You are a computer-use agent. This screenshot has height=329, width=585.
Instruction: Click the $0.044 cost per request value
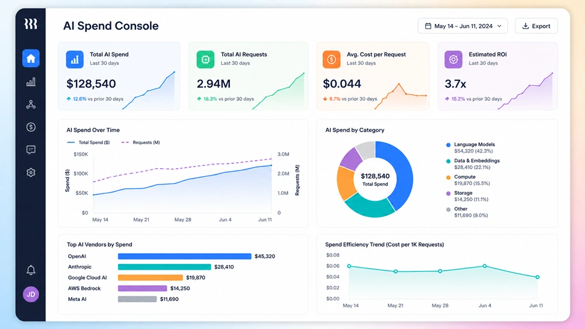click(342, 84)
